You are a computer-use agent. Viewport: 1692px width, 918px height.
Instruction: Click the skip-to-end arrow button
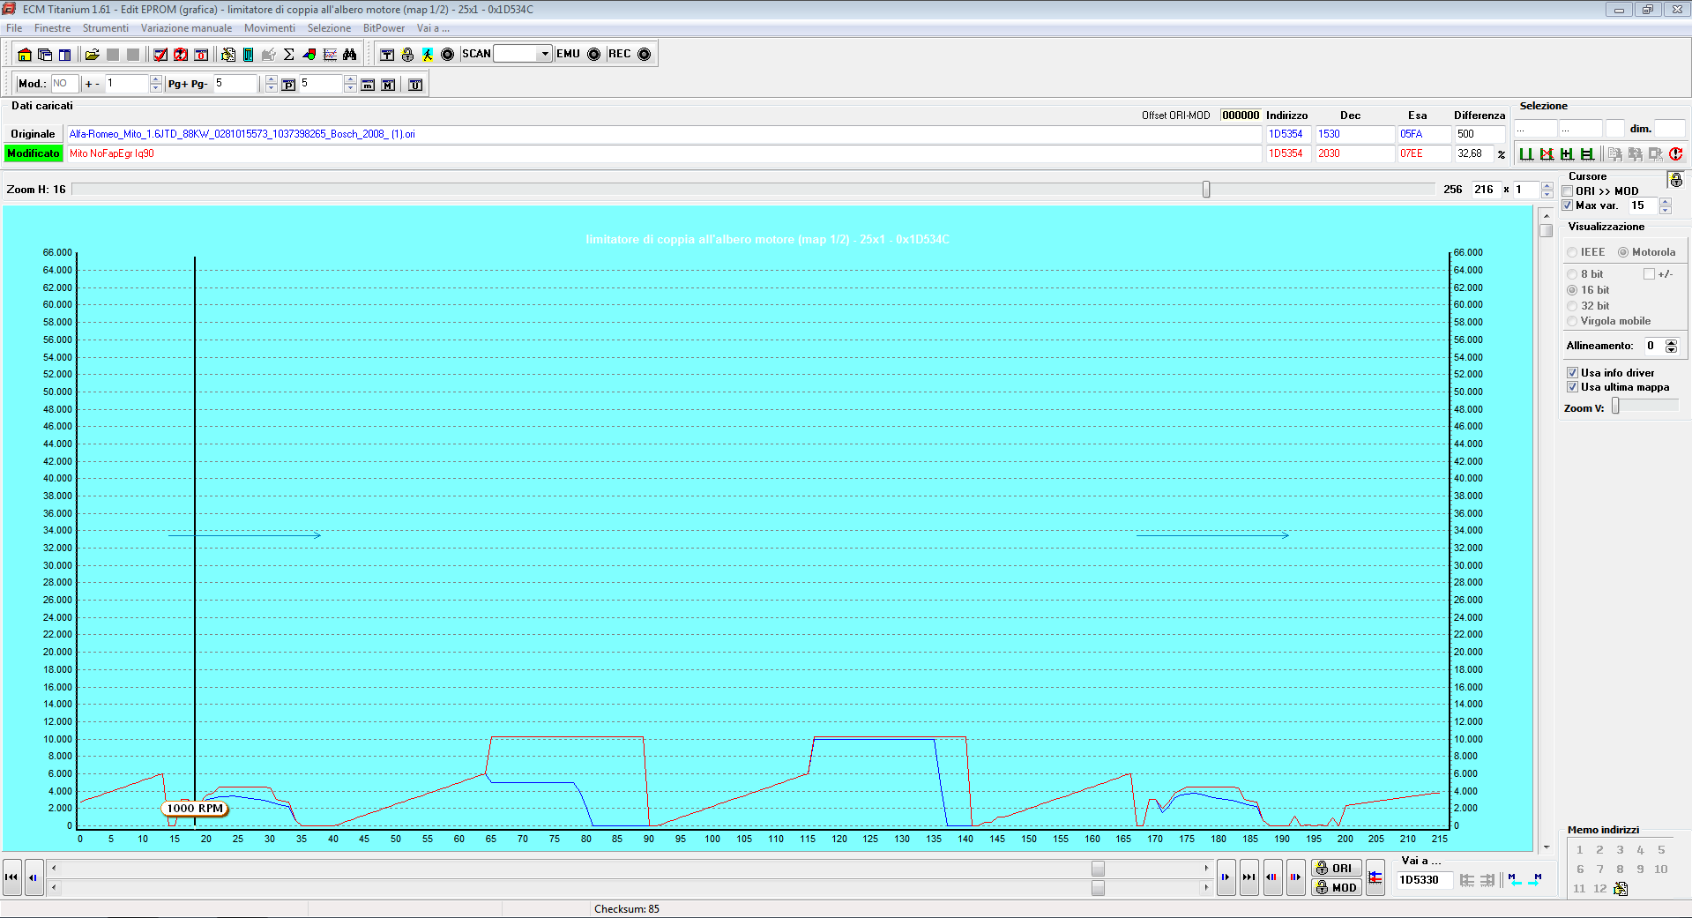click(1249, 877)
